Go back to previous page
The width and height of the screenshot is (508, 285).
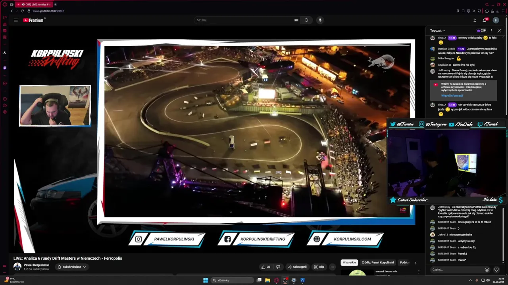click(x=12, y=11)
